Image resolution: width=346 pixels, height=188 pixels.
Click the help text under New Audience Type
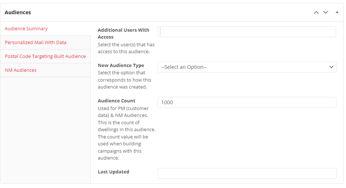[125, 80]
